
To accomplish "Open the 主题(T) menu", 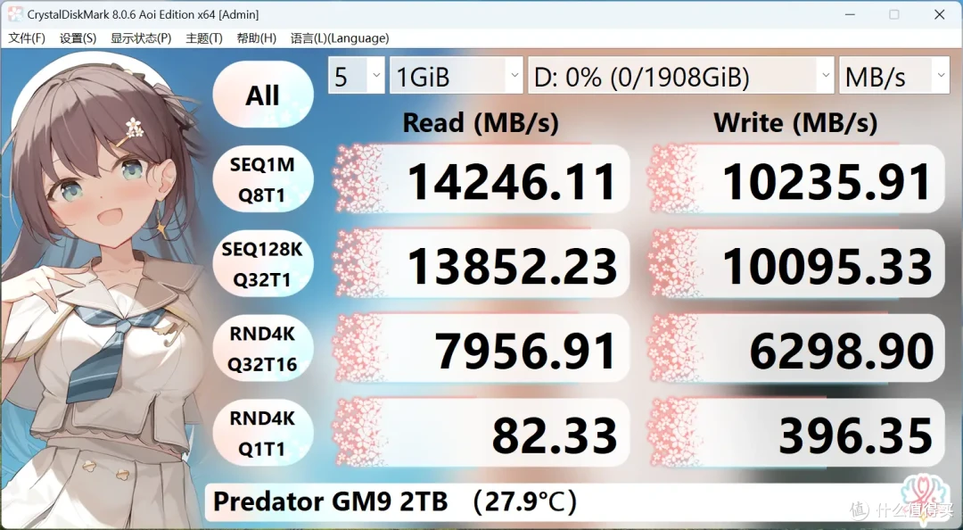I will coord(204,38).
